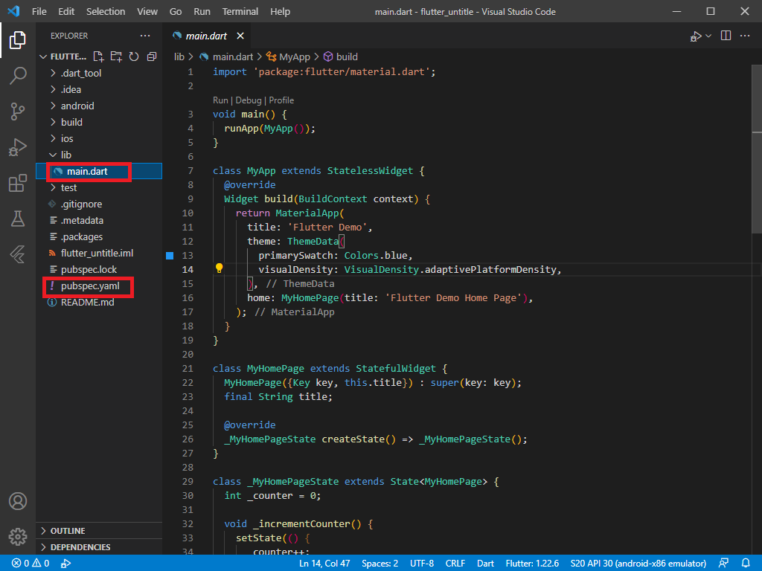The width and height of the screenshot is (762, 571).
Task: Toggle the breakpoint marker on line 13
Action: coord(170,255)
